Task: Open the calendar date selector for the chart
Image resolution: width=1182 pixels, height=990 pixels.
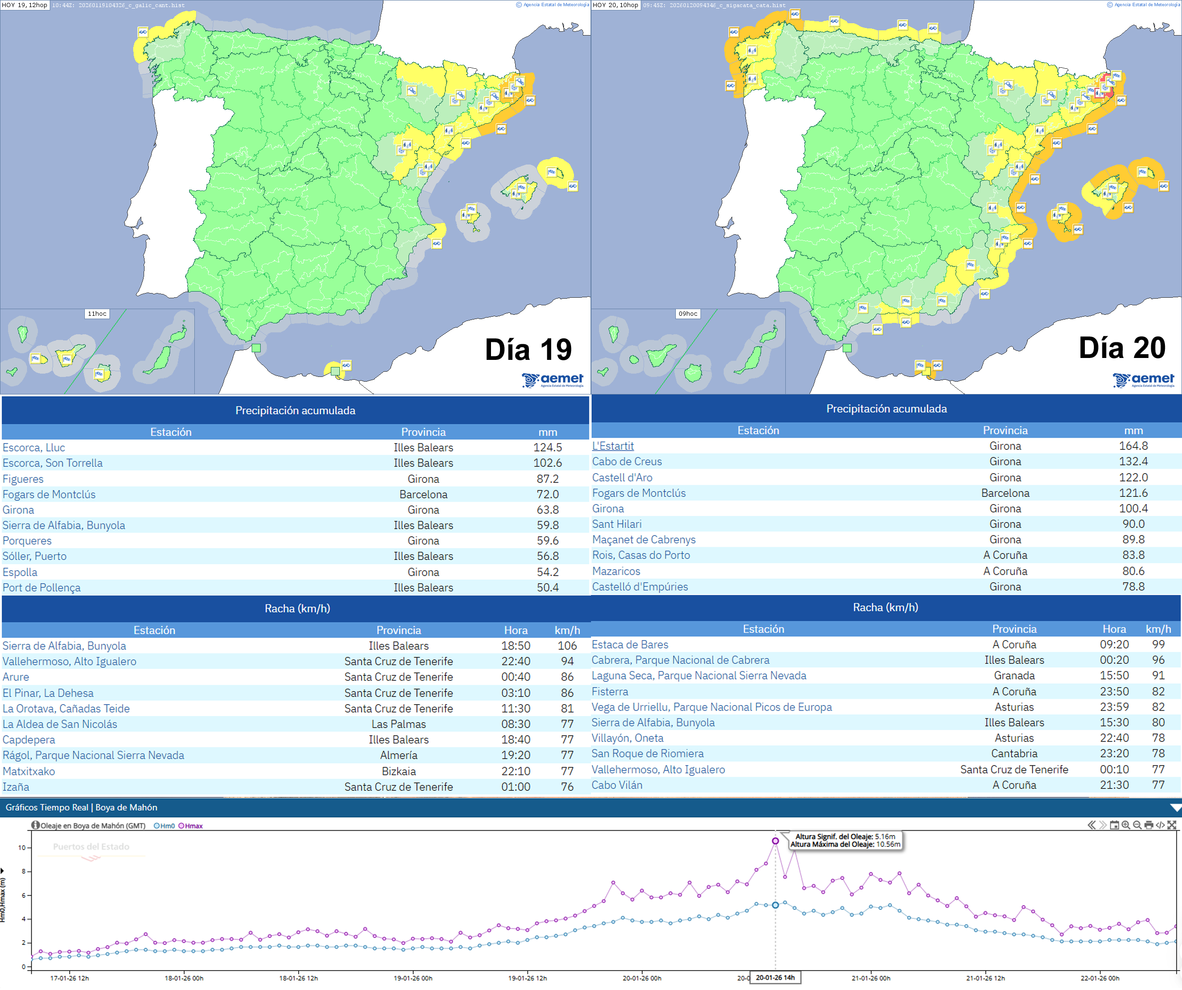Action: pyautogui.click(x=1114, y=826)
